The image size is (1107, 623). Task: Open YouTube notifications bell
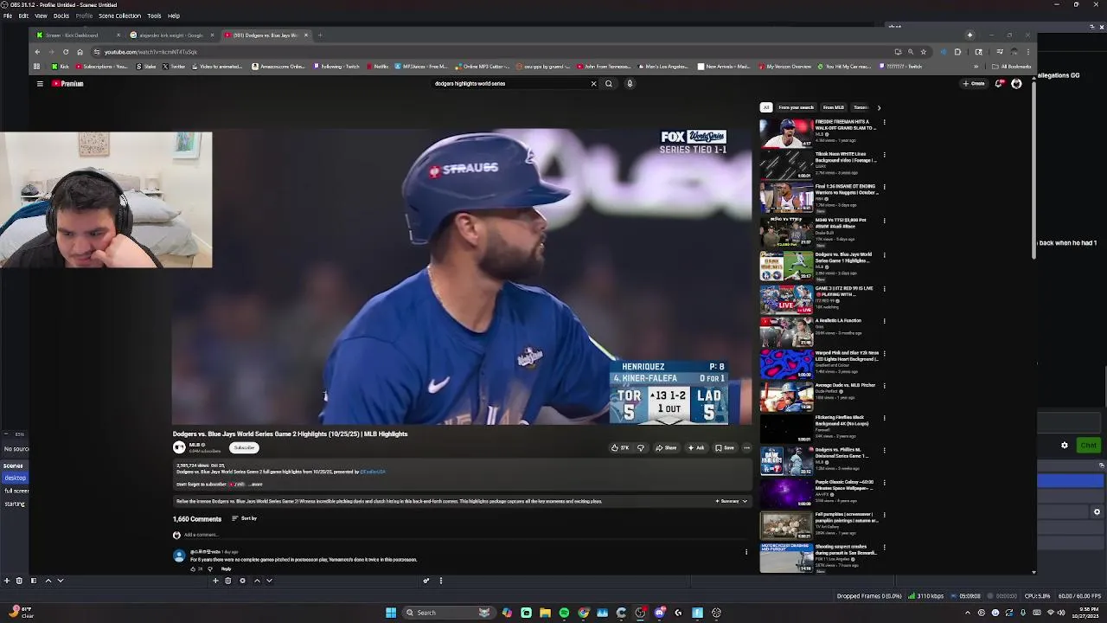click(999, 84)
